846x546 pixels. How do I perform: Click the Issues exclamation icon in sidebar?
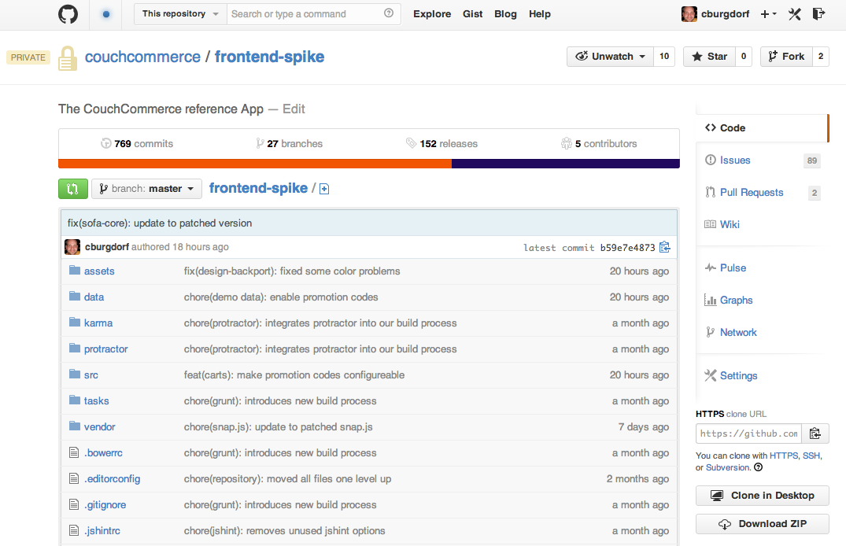711,160
